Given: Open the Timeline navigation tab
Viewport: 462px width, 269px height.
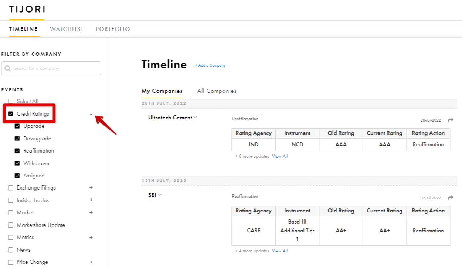Looking at the screenshot, I should [24, 29].
